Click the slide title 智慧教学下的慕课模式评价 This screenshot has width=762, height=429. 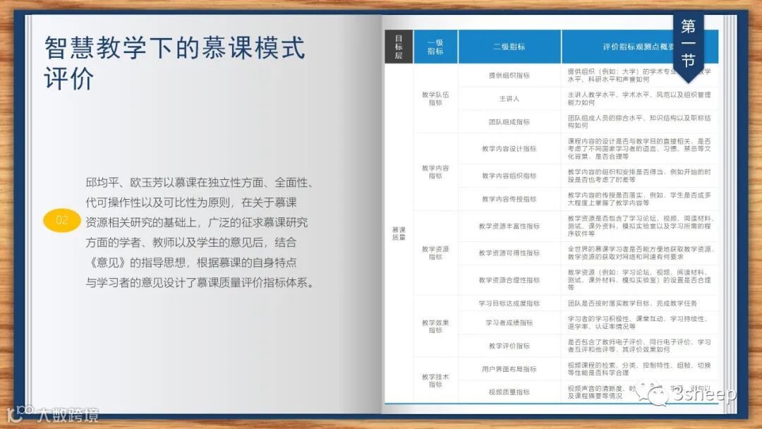pos(174,62)
